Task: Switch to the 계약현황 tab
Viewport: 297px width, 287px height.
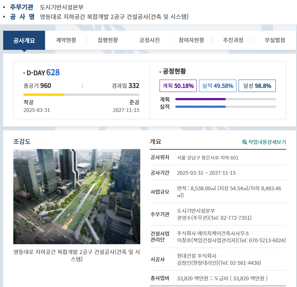Action: click(66, 40)
